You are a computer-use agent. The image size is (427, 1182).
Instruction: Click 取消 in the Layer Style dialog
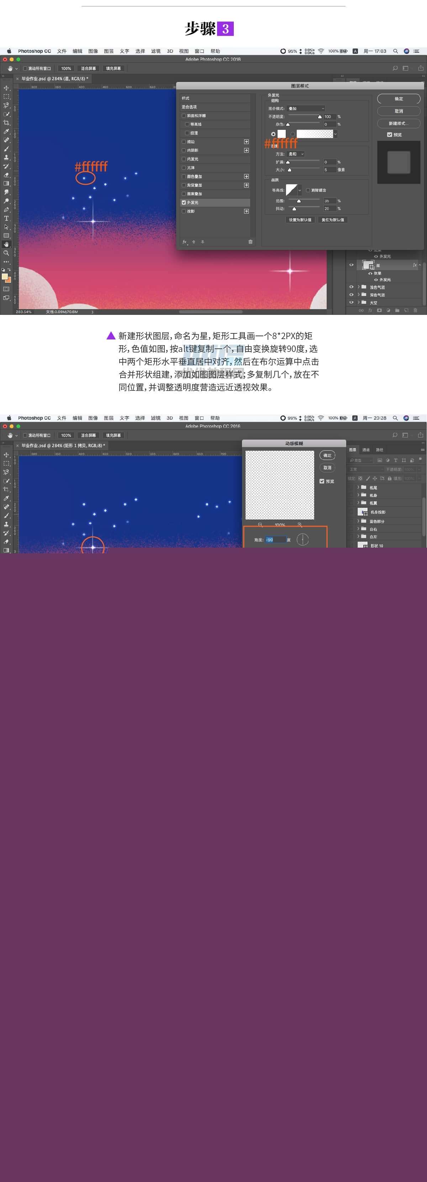pos(399,111)
